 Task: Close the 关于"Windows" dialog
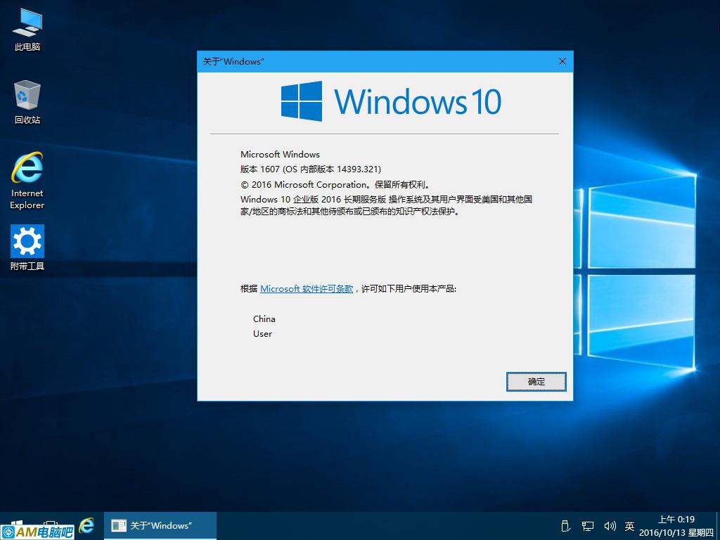coord(562,62)
